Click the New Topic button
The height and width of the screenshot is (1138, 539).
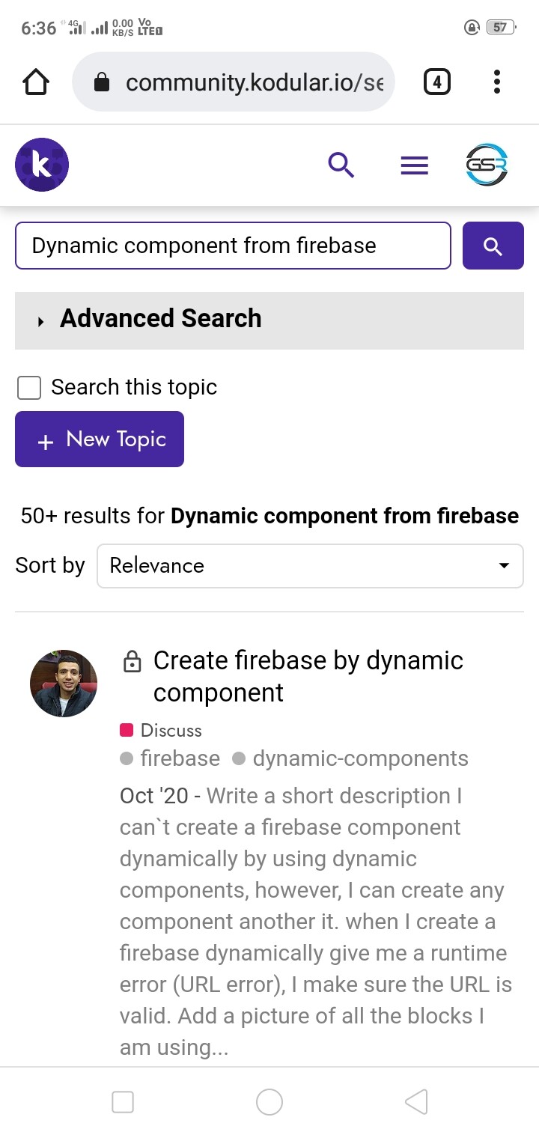click(x=99, y=439)
